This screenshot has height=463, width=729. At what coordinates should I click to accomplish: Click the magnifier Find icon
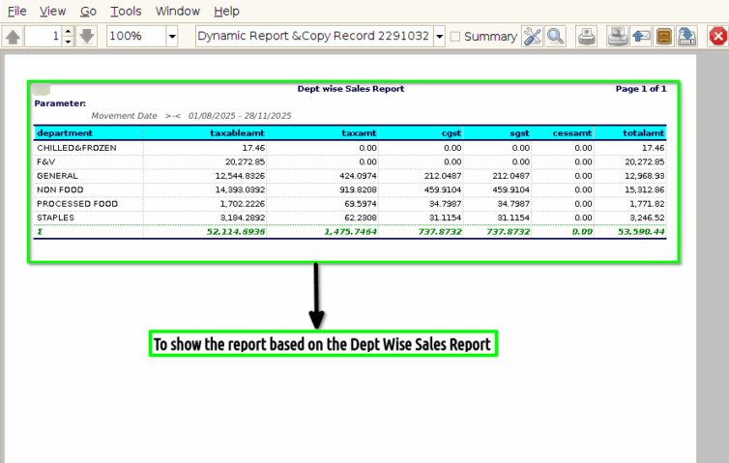pos(556,36)
